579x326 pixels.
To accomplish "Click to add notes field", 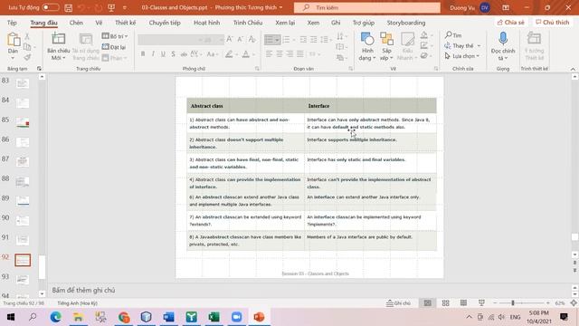I will pos(83,290).
